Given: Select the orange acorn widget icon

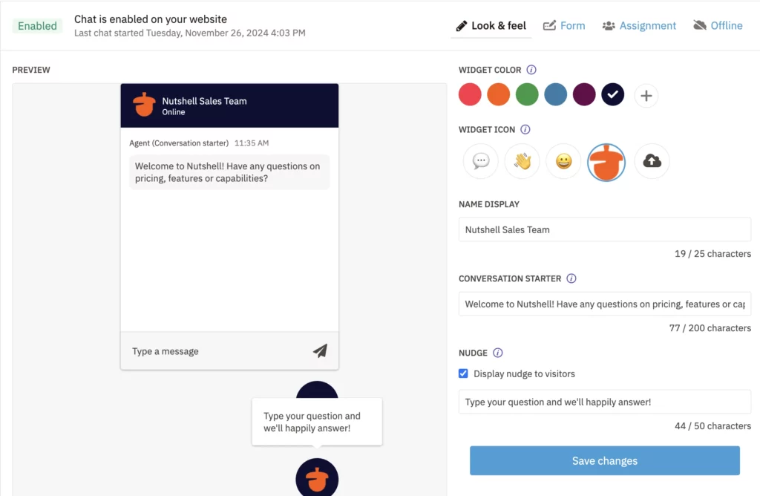Looking at the screenshot, I should (606, 161).
